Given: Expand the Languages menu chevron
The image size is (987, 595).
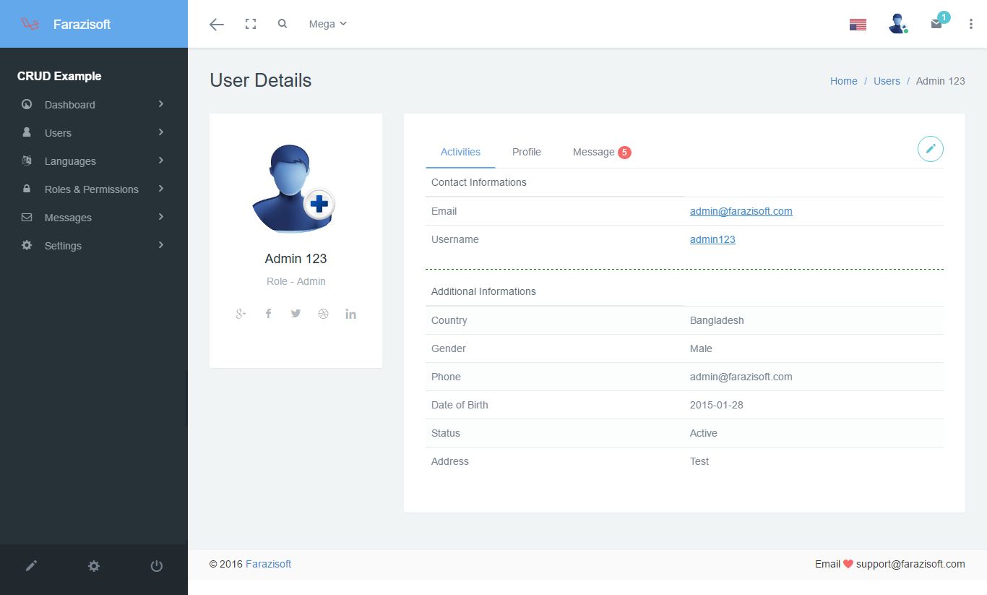Looking at the screenshot, I should tap(161, 160).
